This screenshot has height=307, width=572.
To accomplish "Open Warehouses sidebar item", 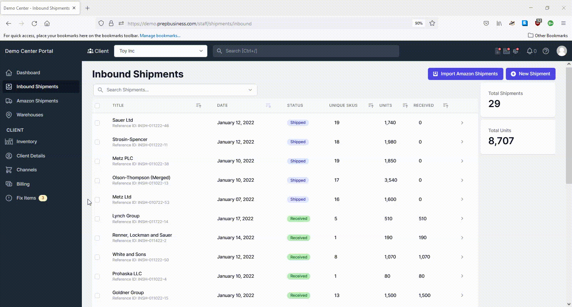I will click(41, 115).
